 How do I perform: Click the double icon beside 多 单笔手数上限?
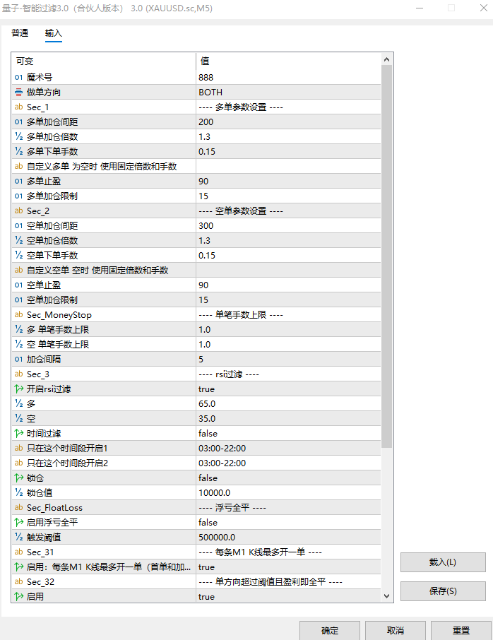[19, 329]
